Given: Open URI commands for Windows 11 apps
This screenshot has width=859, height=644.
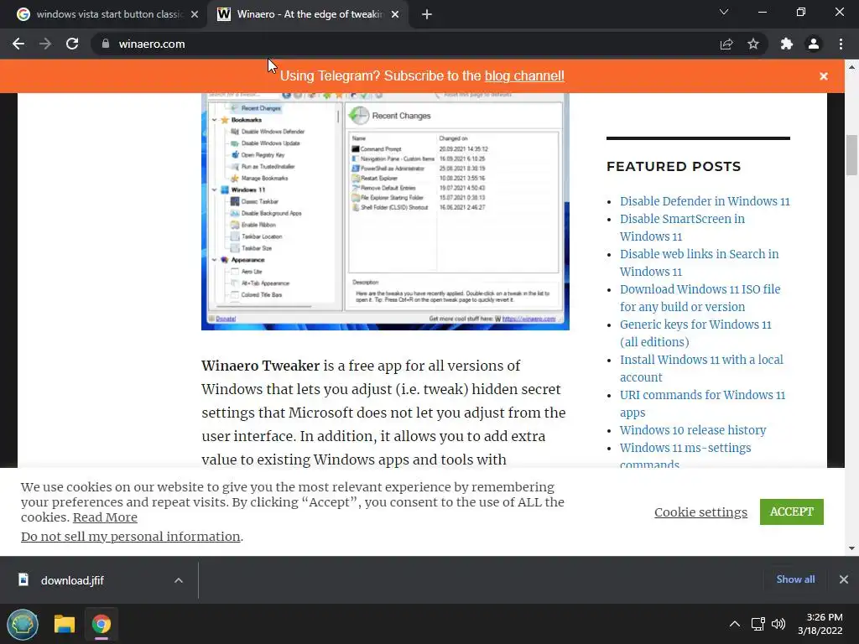Looking at the screenshot, I should [702, 403].
